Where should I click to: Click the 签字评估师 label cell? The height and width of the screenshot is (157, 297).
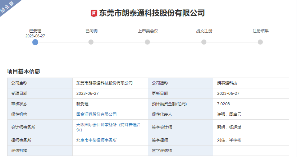181,151
